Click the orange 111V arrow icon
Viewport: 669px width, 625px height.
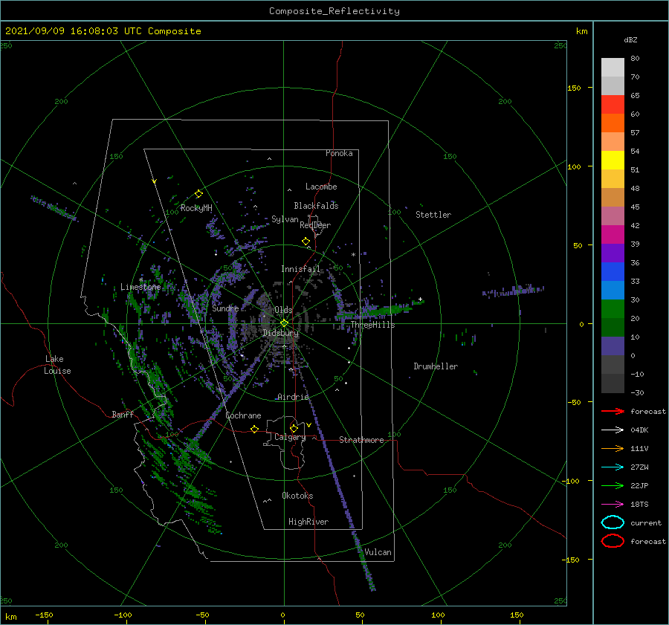coord(613,448)
